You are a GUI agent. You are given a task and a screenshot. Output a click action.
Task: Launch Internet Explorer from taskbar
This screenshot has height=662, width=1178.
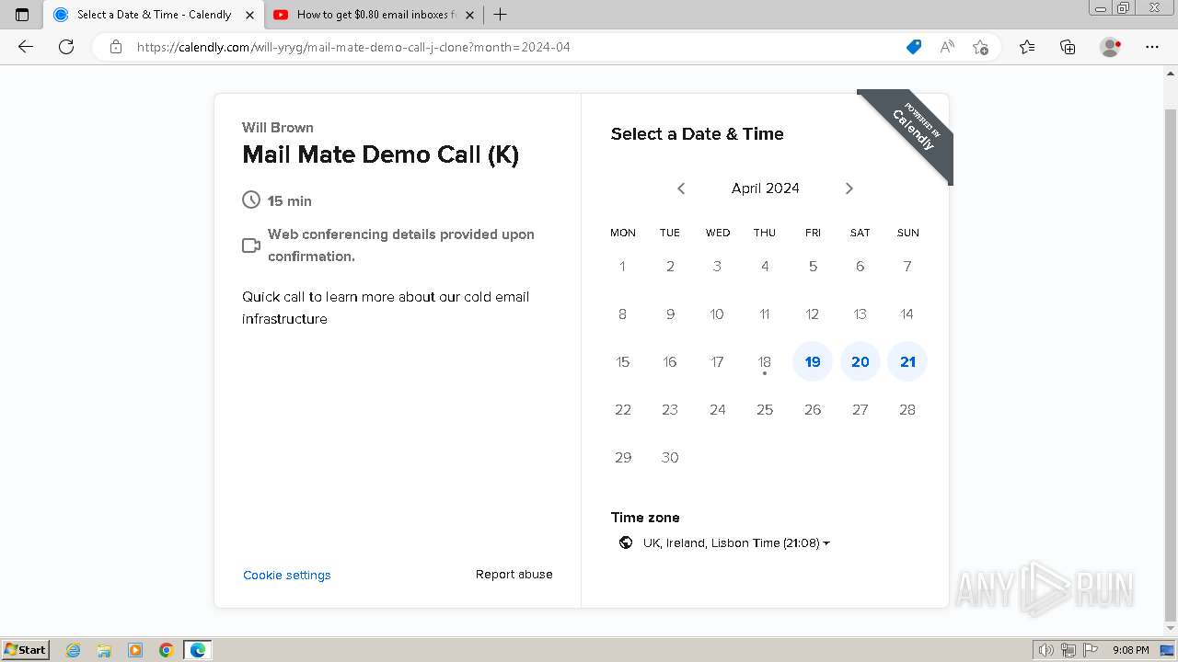click(74, 650)
